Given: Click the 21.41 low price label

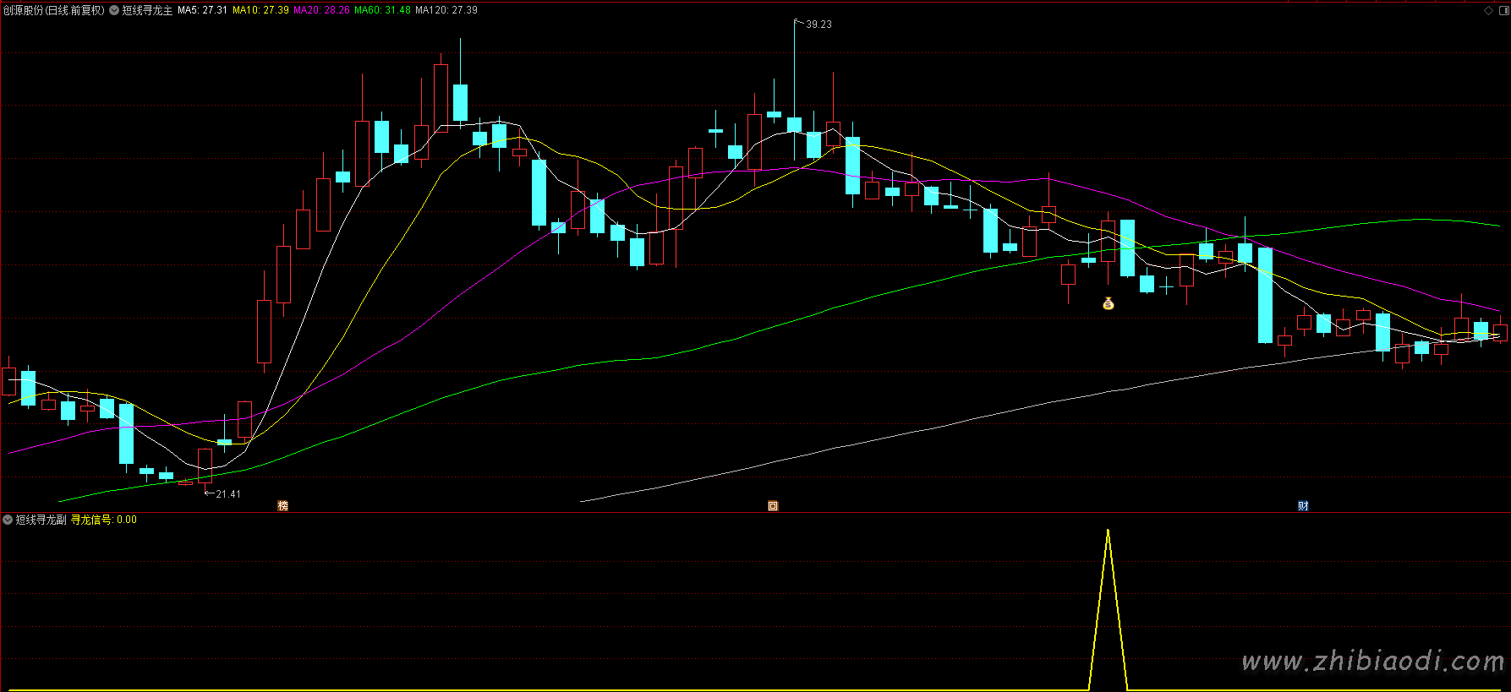Looking at the screenshot, I should pyautogui.click(x=227, y=494).
